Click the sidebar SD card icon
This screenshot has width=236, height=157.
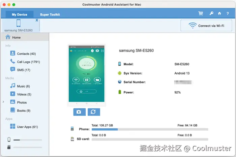click(x=9, y=147)
